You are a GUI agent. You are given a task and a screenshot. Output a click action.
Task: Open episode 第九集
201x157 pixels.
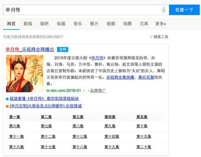[x=110, y=126]
